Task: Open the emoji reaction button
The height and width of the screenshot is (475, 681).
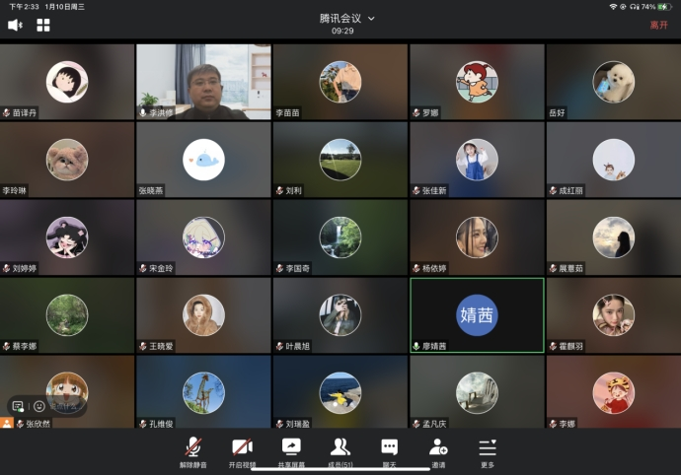Action: (39, 405)
